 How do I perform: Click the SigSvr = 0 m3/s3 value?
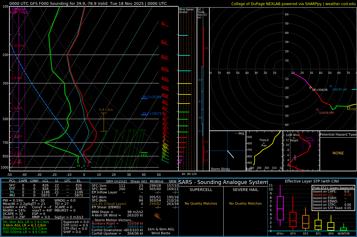69,217
